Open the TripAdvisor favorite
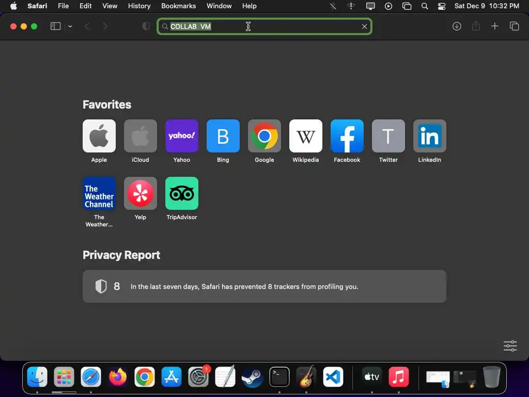This screenshot has width=529, height=397. (x=181, y=193)
